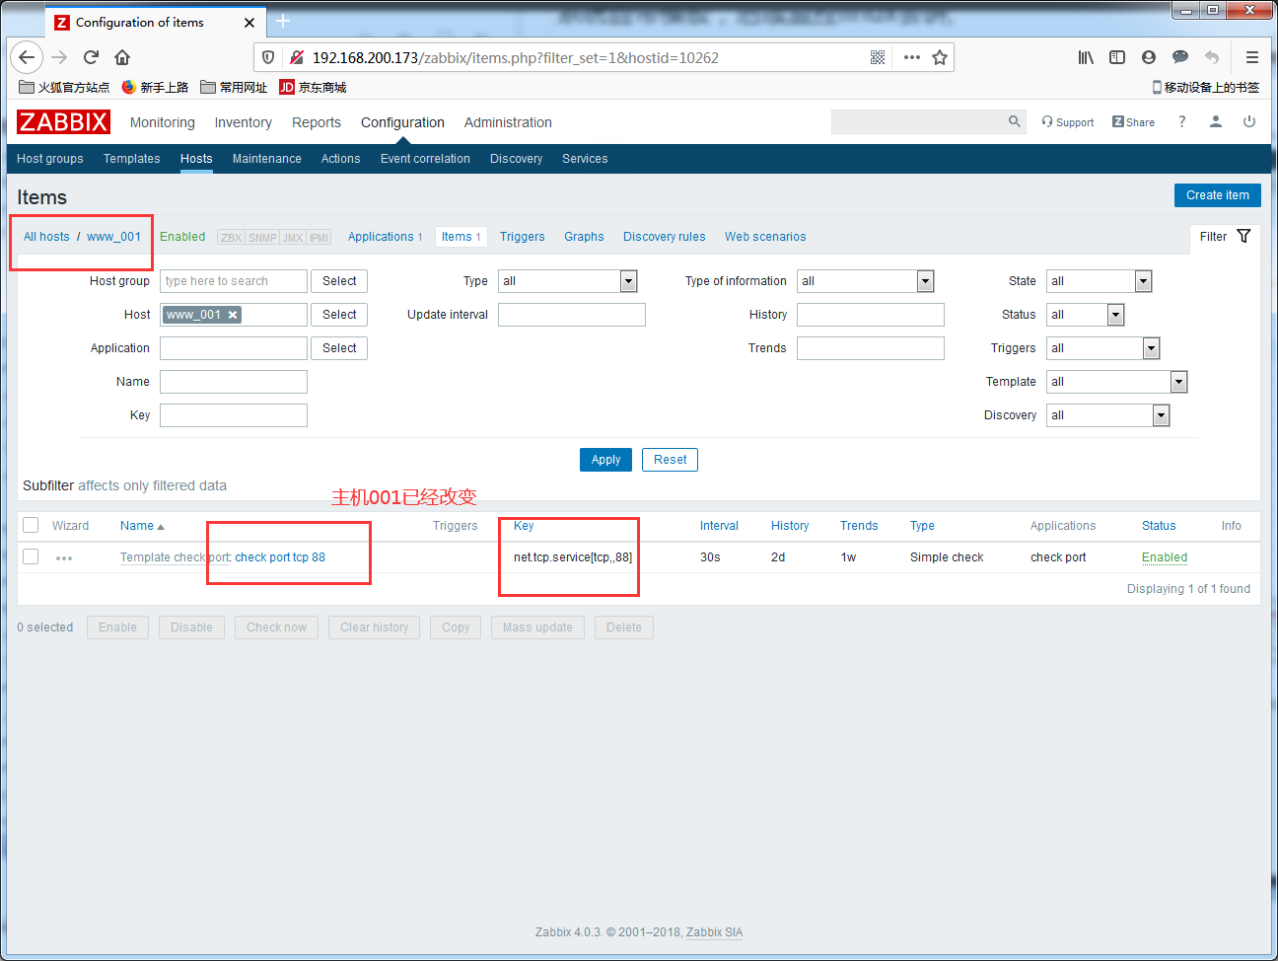Open the QR code icon in address bar
Viewport: 1278px width, 961px height.
pos(878,57)
